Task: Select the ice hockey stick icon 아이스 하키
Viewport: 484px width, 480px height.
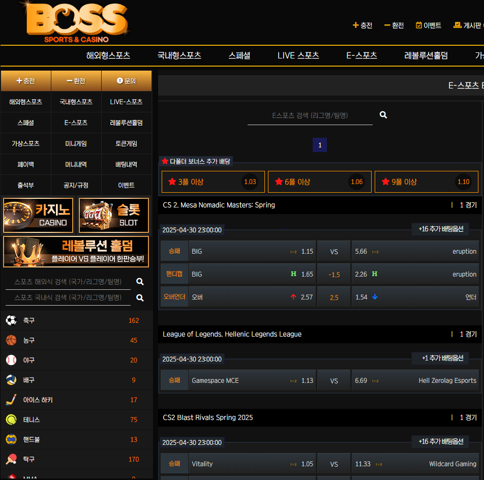Action: coord(11,400)
